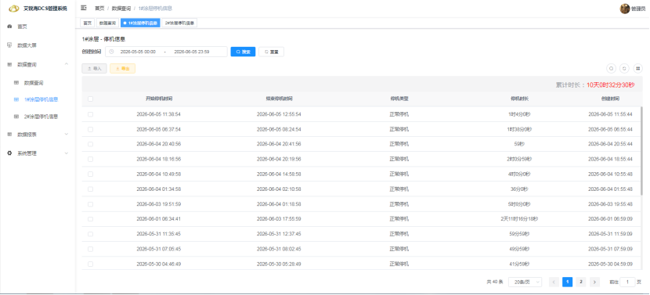Click the 停机类型 column header

pyautogui.click(x=399, y=99)
